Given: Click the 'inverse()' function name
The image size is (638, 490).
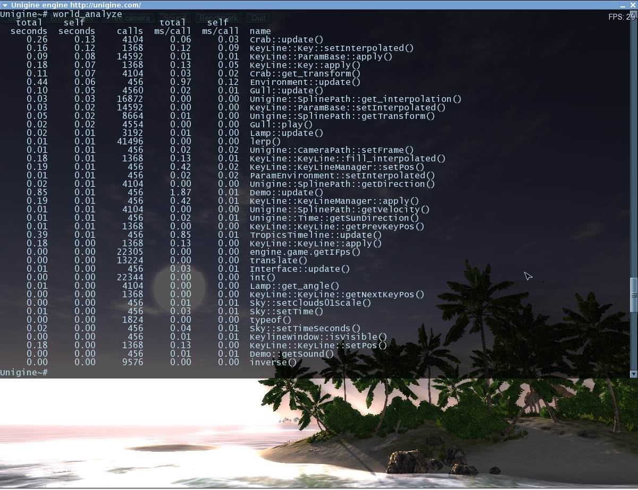Looking at the screenshot, I should [273, 363].
